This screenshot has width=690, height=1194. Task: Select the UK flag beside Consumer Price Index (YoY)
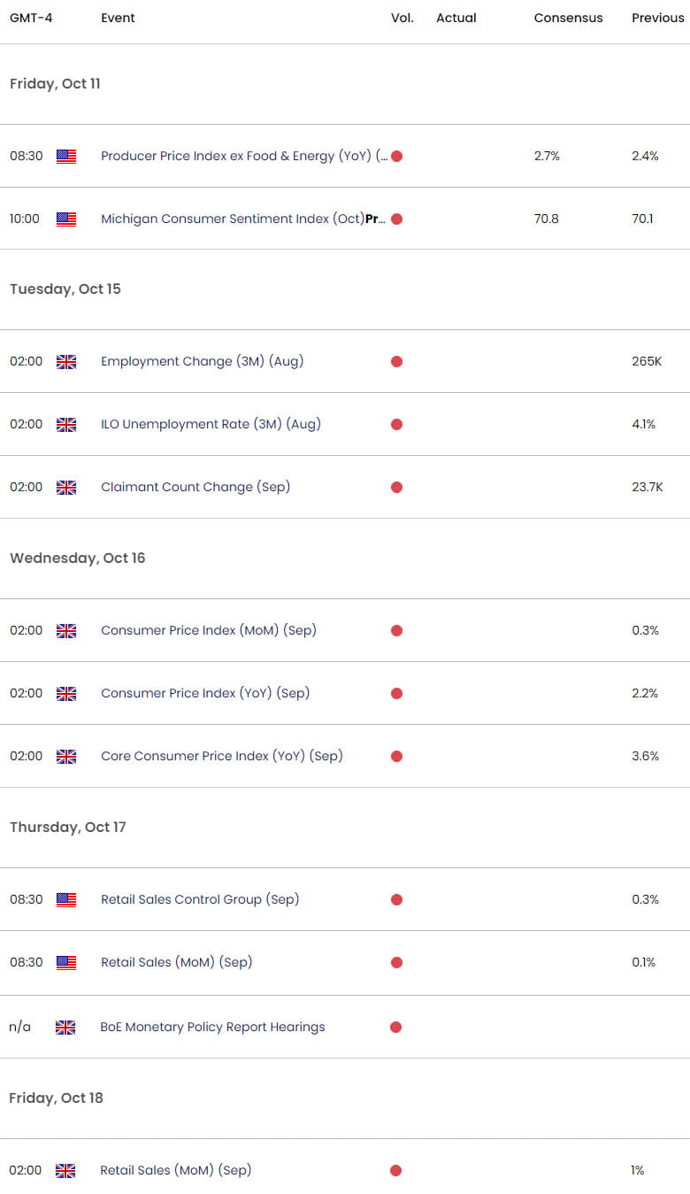point(66,693)
